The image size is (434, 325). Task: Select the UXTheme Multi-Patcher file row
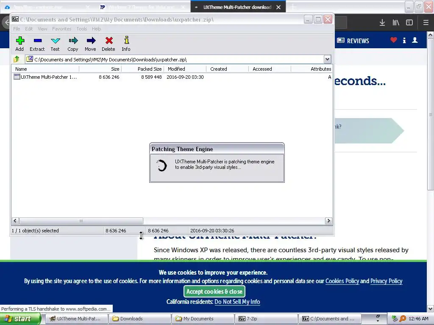[172, 77]
